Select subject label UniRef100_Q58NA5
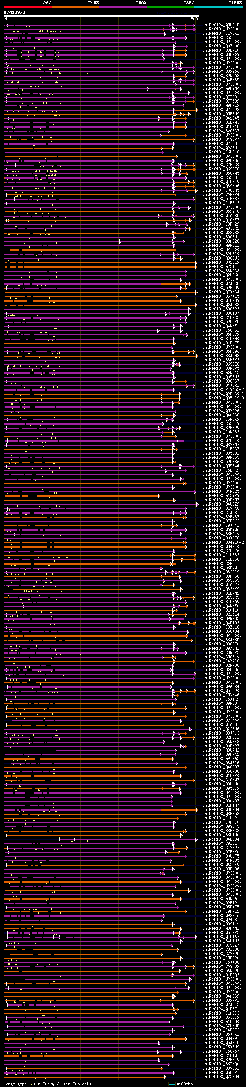This screenshot has width=246, height=1087. point(221,174)
